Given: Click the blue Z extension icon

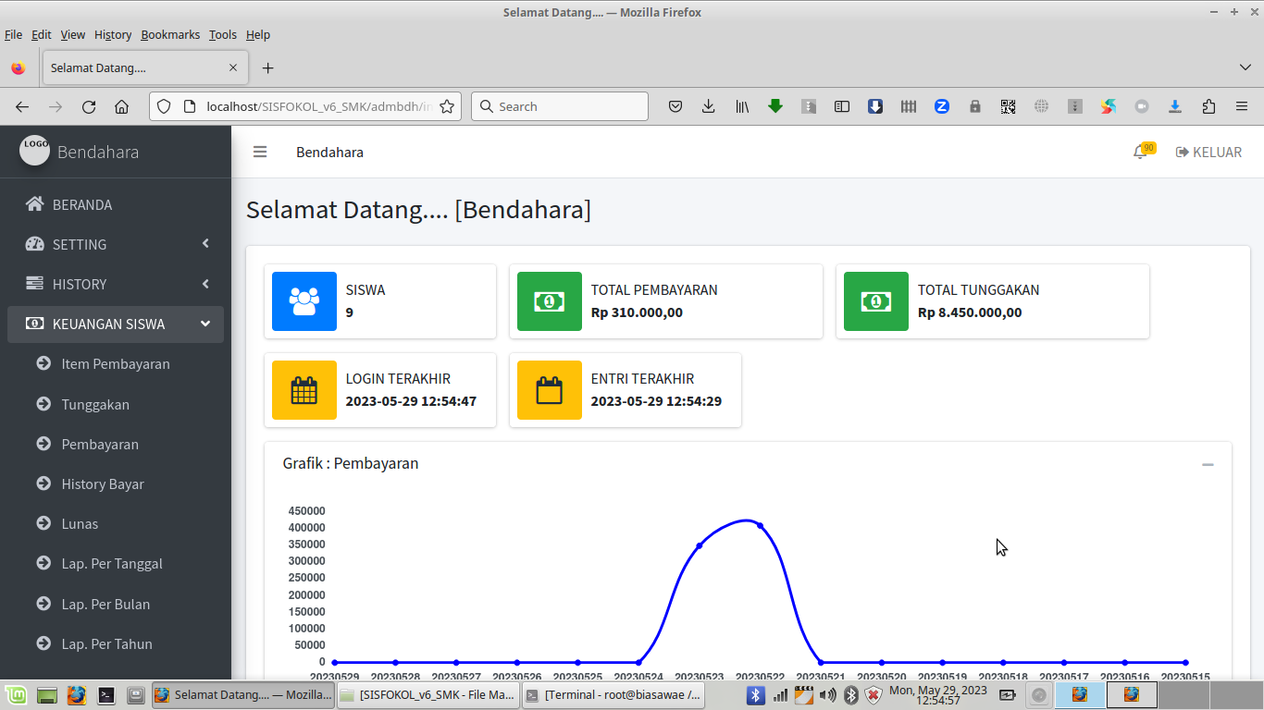Looking at the screenshot, I should (x=942, y=106).
